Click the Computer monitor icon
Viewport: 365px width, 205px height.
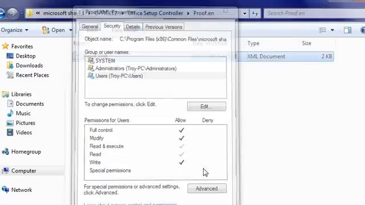[5, 171]
